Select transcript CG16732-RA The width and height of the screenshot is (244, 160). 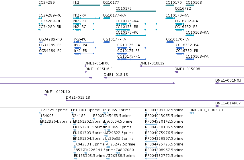point(187,21)
